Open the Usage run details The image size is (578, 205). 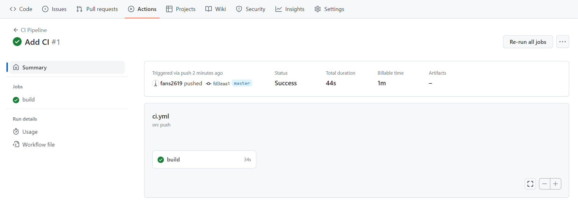pyautogui.click(x=30, y=132)
